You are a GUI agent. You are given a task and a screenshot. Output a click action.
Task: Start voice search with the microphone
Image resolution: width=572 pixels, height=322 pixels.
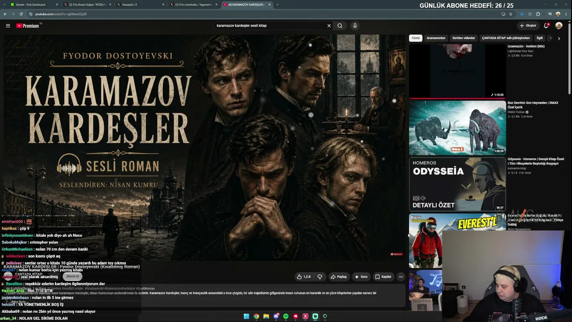[x=355, y=25]
